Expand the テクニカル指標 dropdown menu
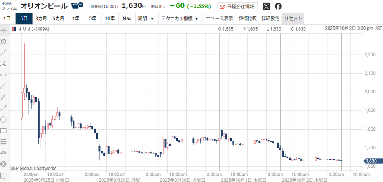Viewport: 383px width, 182px height. [180, 18]
